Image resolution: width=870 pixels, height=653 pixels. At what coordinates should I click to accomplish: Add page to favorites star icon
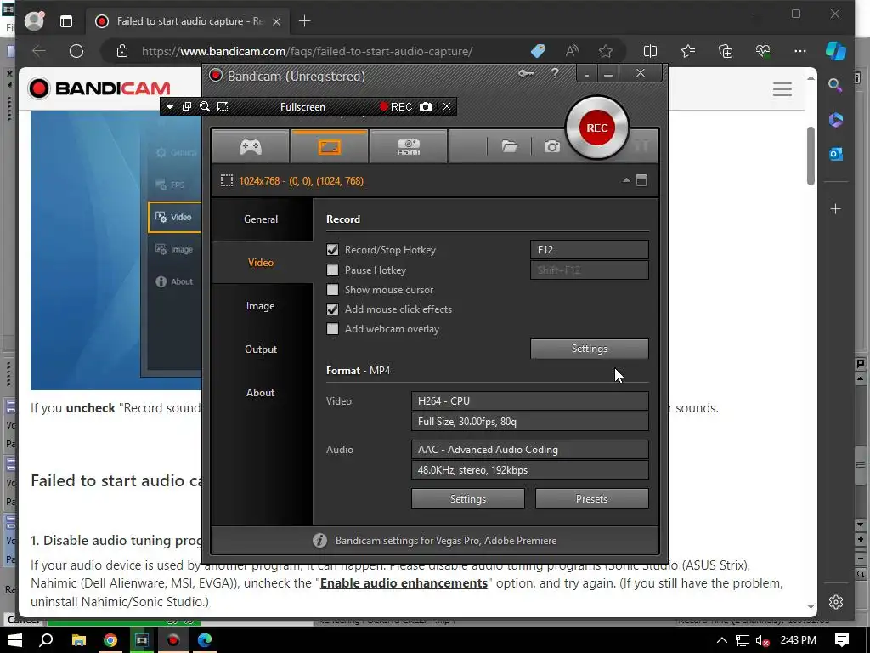[605, 51]
